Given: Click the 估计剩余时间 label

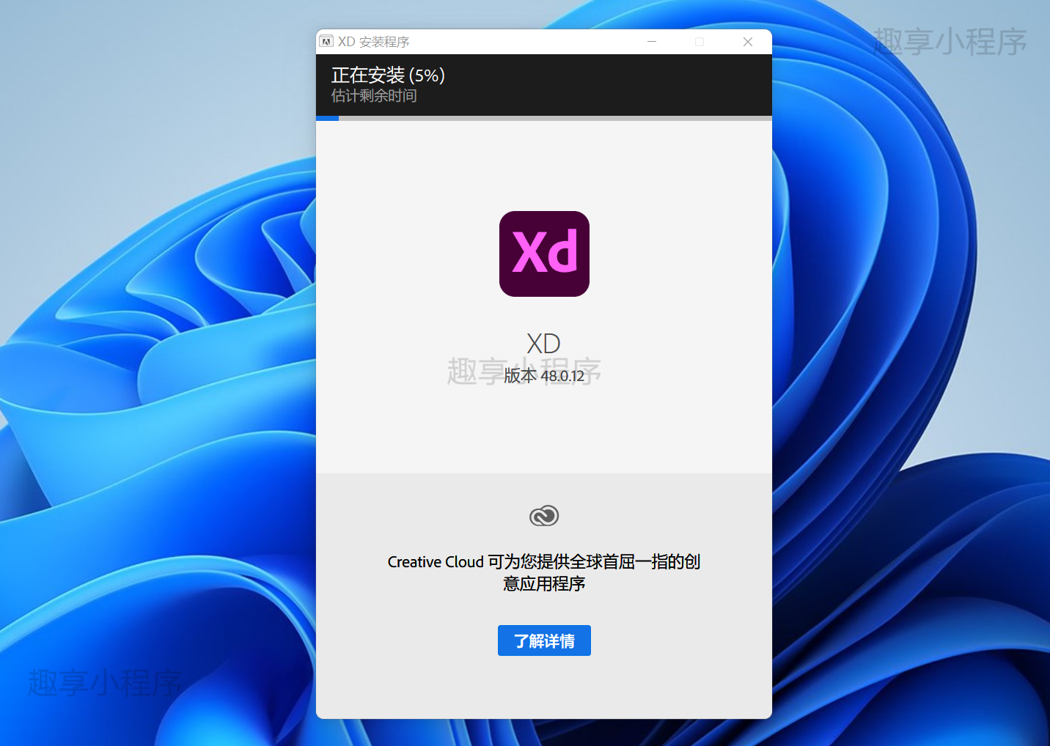Looking at the screenshot, I should coord(374,96).
